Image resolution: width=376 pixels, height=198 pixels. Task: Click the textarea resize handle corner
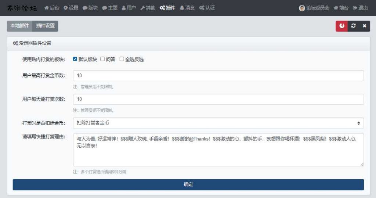pos(362,165)
